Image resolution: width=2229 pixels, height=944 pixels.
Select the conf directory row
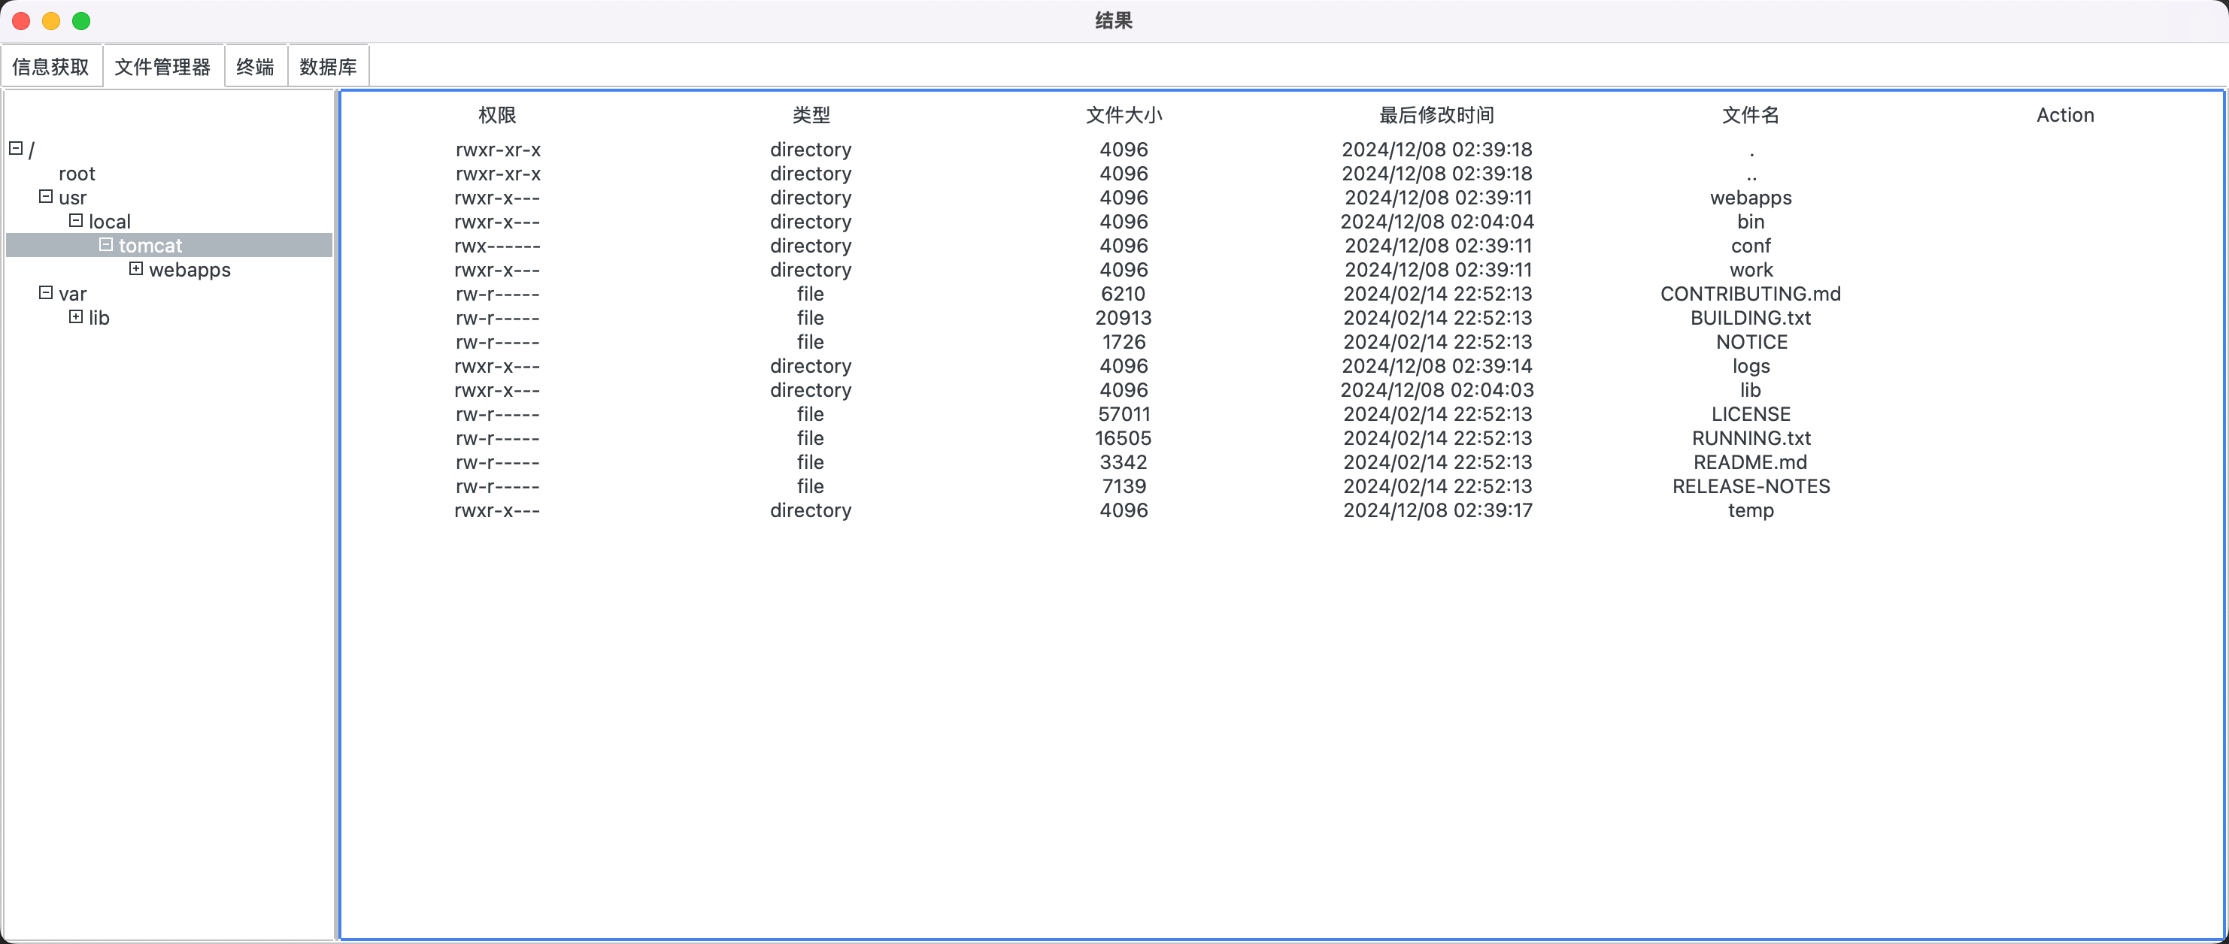(1750, 247)
